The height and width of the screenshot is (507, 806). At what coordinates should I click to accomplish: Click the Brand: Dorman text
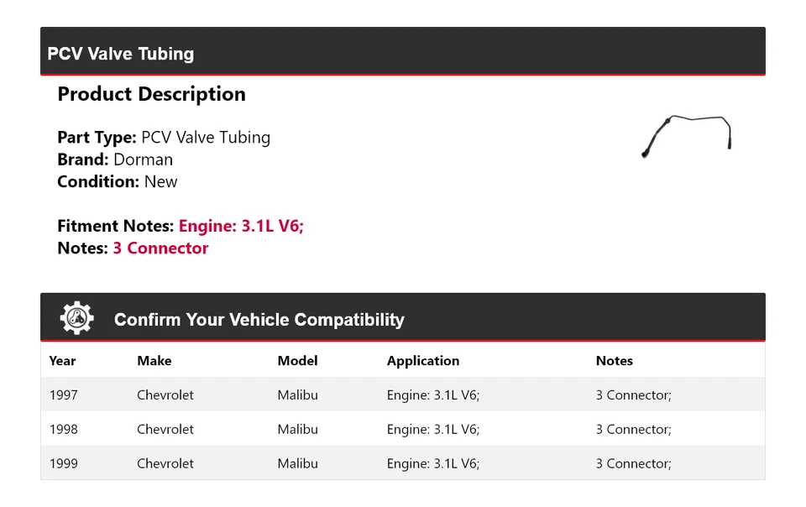pos(115,159)
